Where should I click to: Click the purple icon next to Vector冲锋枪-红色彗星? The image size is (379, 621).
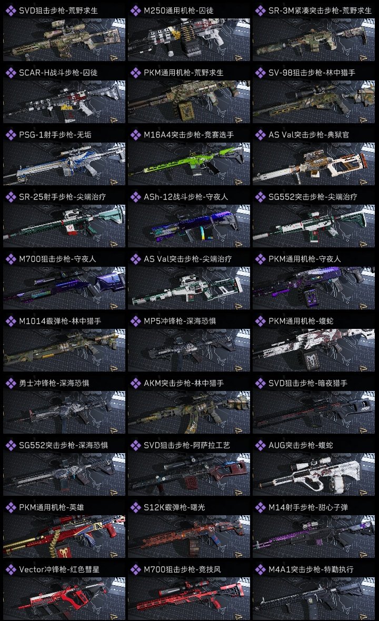point(11,569)
